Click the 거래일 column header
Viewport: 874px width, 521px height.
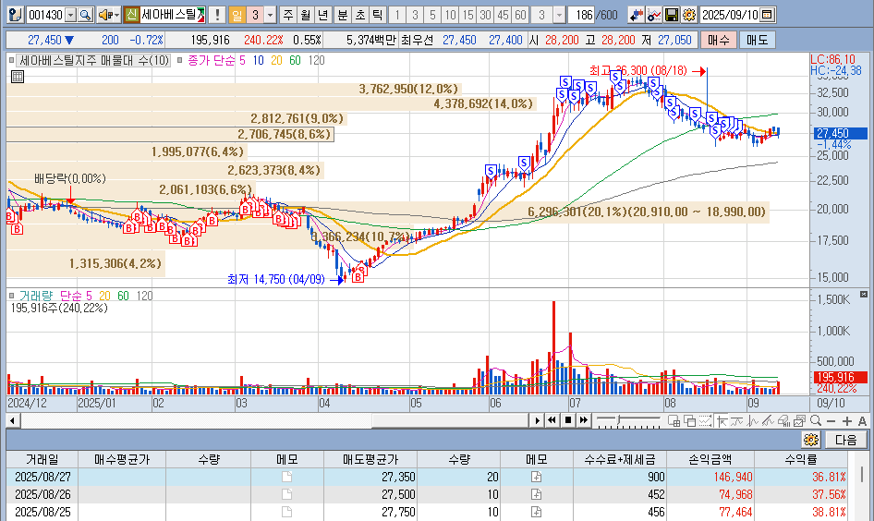pos(42,460)
